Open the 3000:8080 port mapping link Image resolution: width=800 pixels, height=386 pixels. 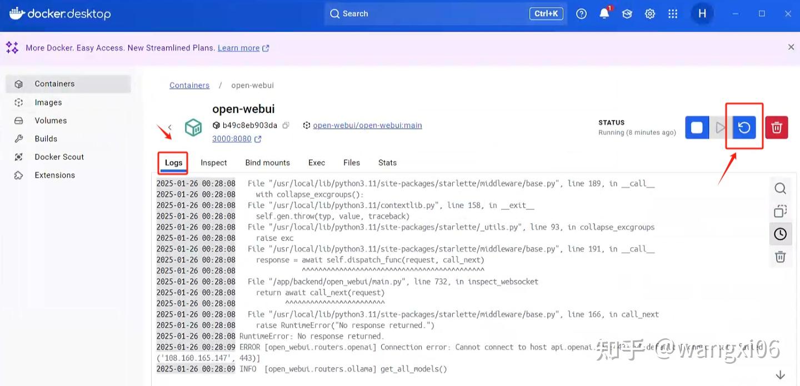(233, 138)
